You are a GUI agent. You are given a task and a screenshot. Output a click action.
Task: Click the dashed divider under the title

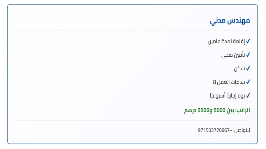[132, 30]
